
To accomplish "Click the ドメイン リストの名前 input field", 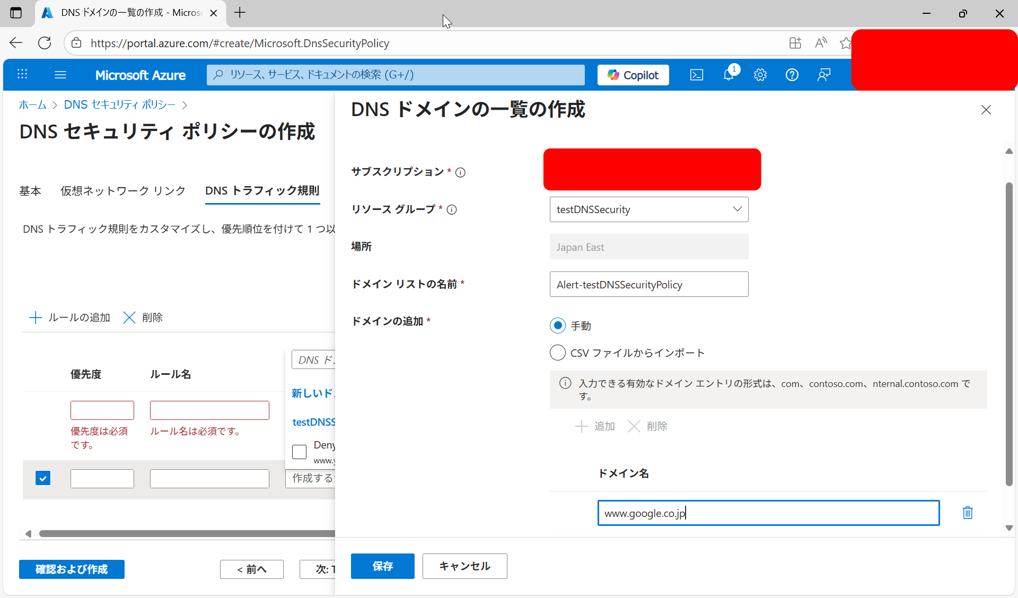I will pos(649,285).
